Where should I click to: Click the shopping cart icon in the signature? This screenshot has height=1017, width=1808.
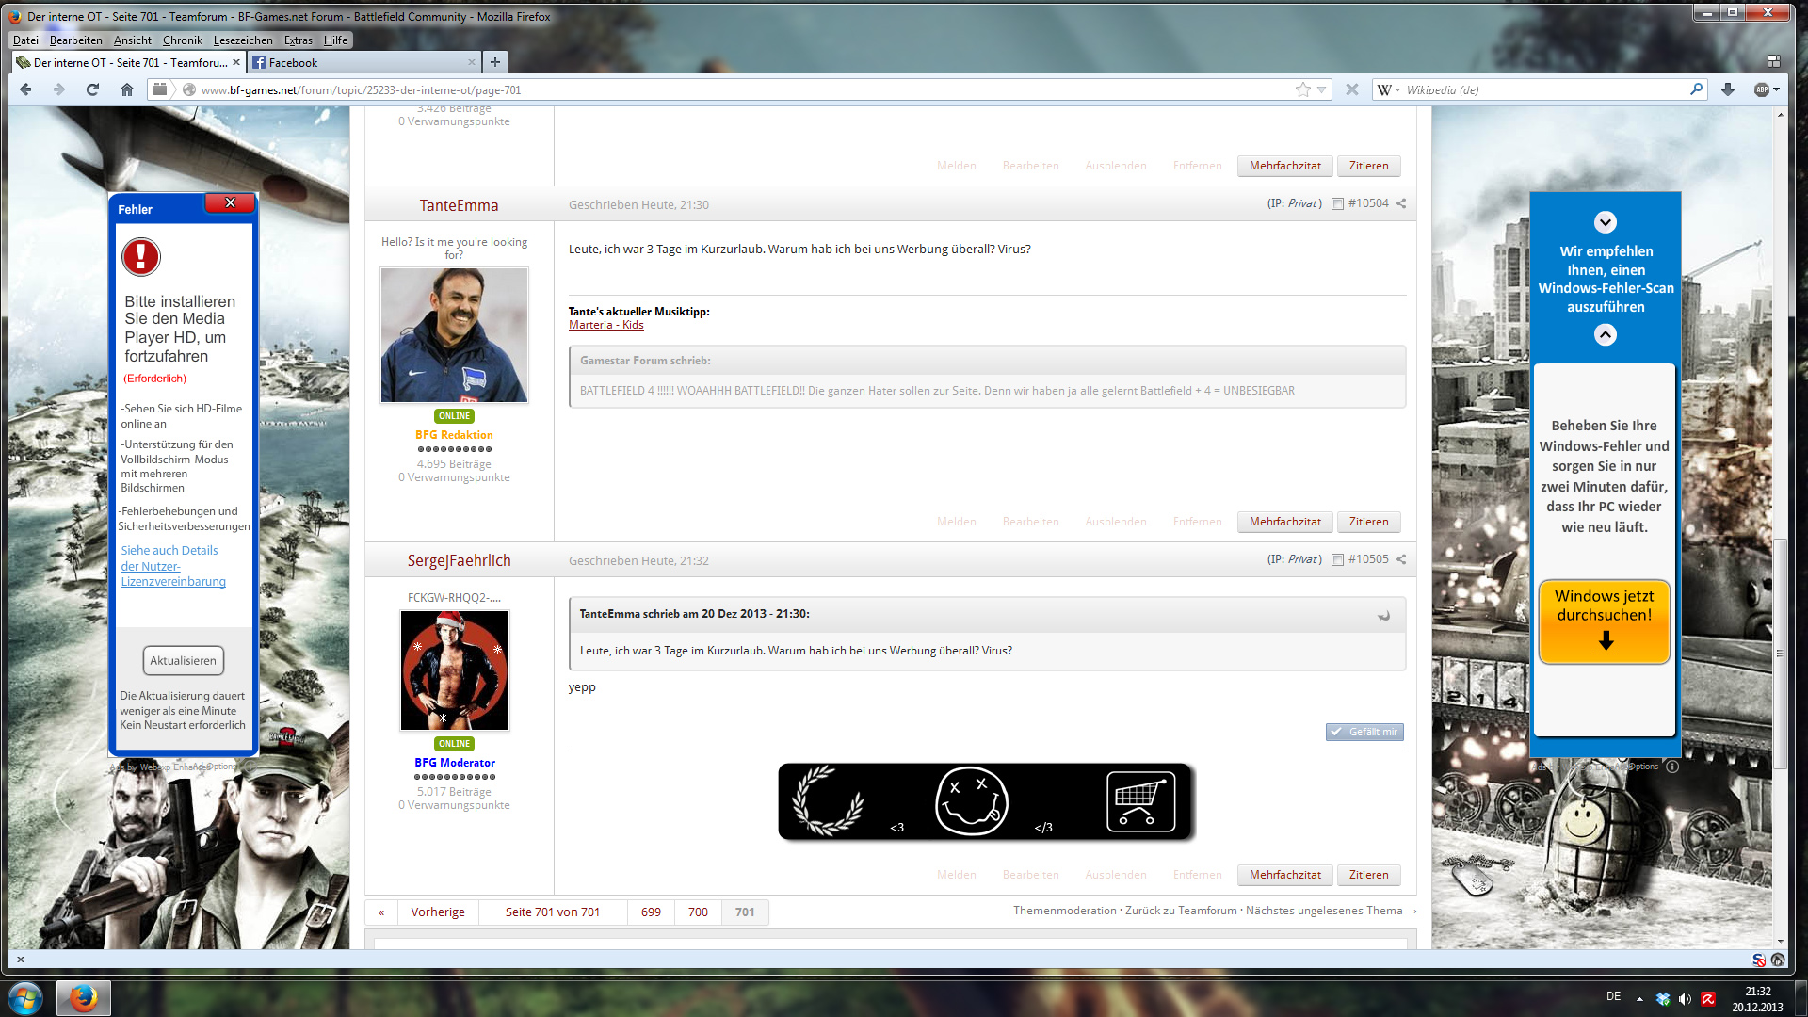tap(1140, 801)
